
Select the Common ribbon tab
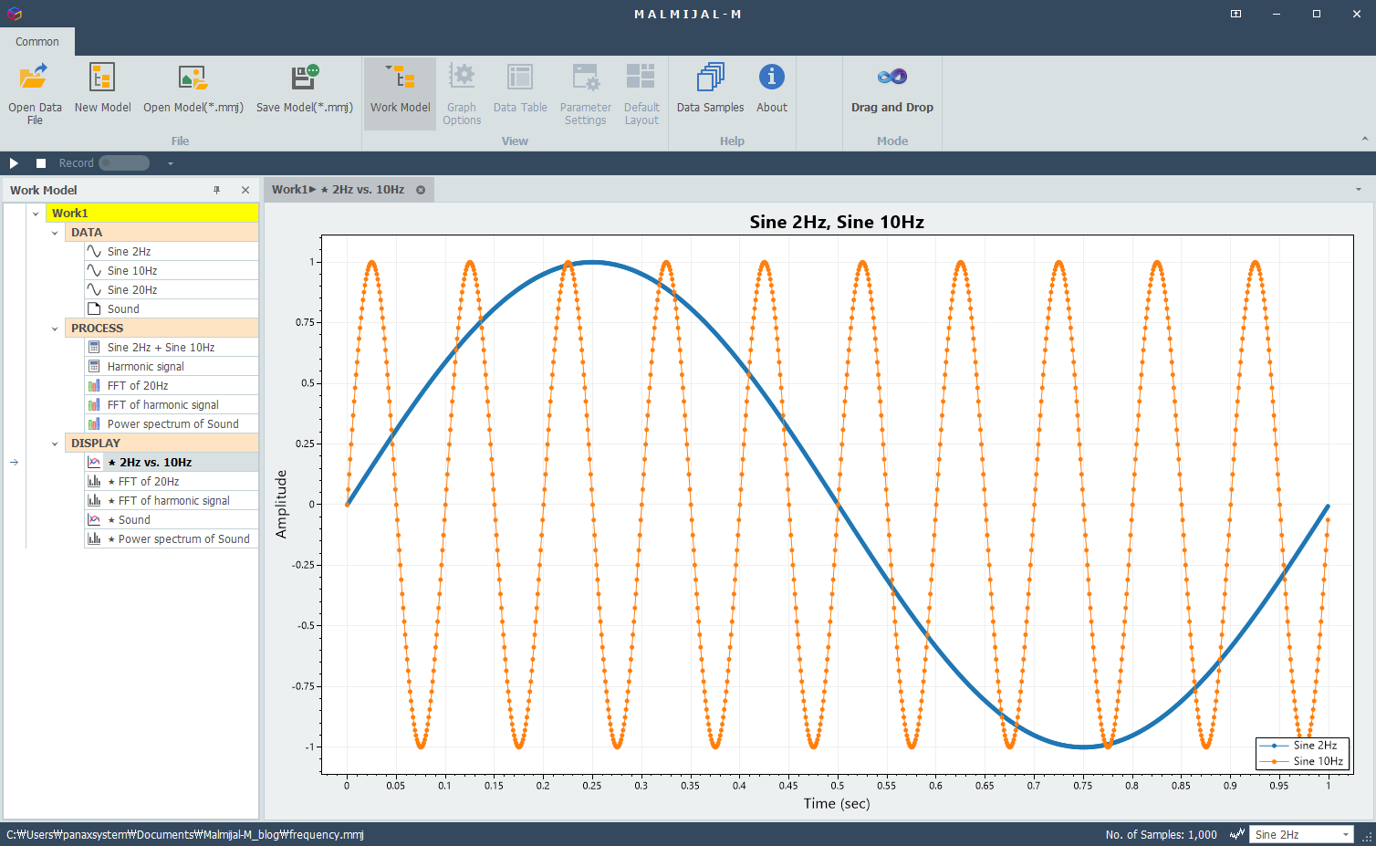[x=37, y=42]
